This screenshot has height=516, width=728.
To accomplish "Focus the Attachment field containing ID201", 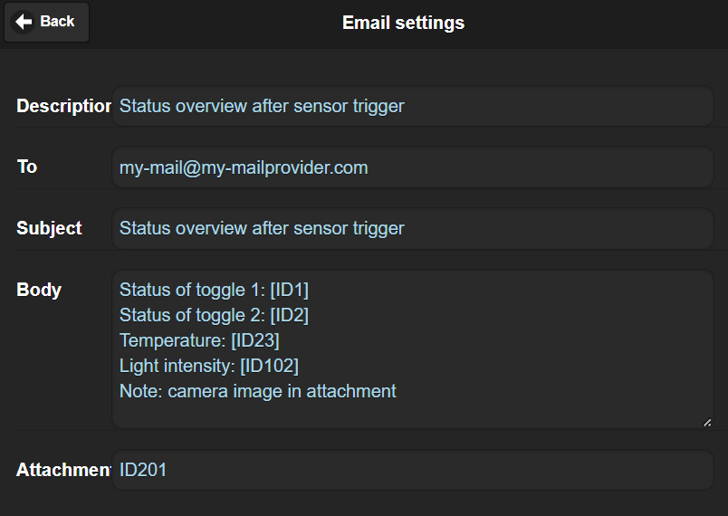I will (x=412, y=470).
